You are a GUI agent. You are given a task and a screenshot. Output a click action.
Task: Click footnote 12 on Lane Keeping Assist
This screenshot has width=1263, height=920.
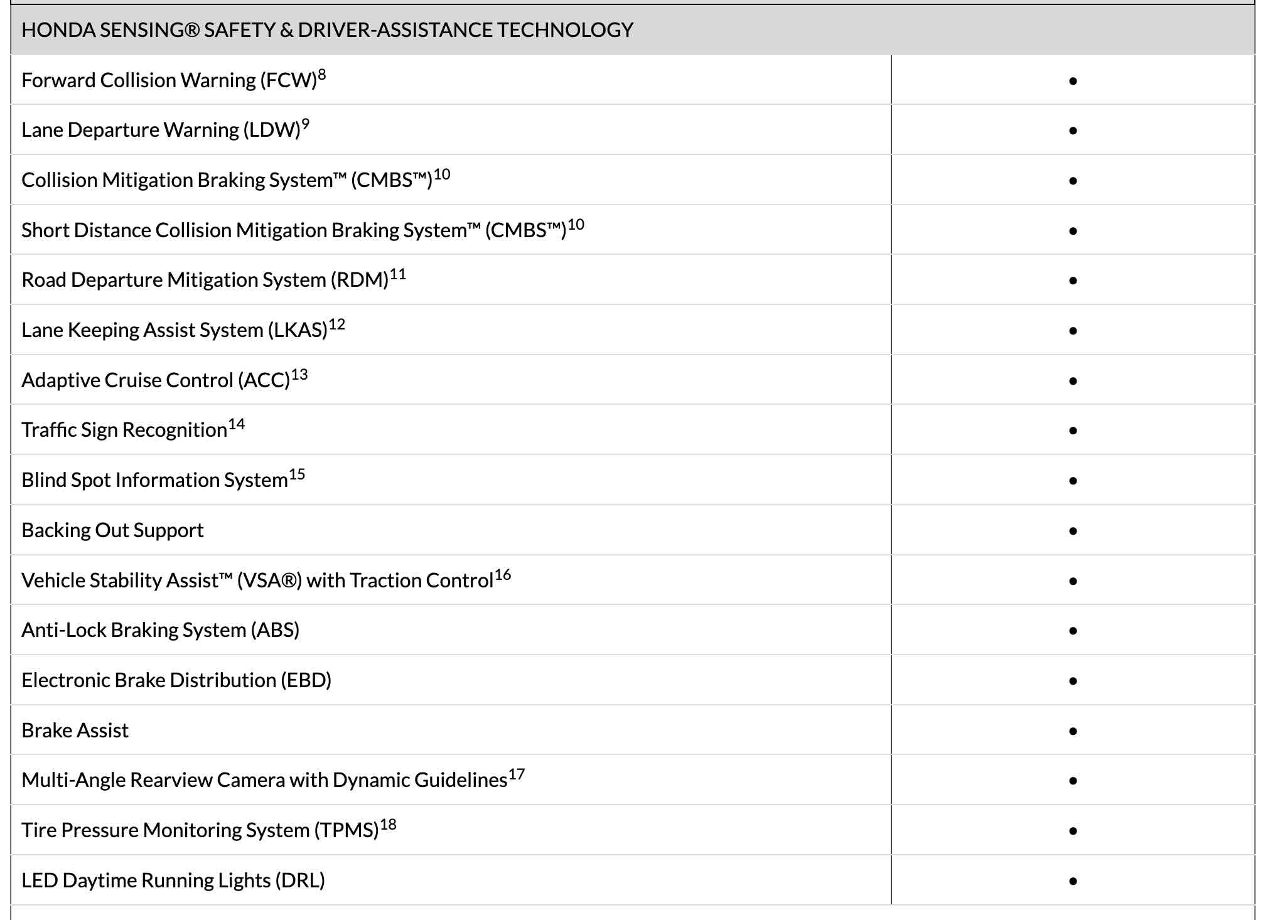coord(337,324)
